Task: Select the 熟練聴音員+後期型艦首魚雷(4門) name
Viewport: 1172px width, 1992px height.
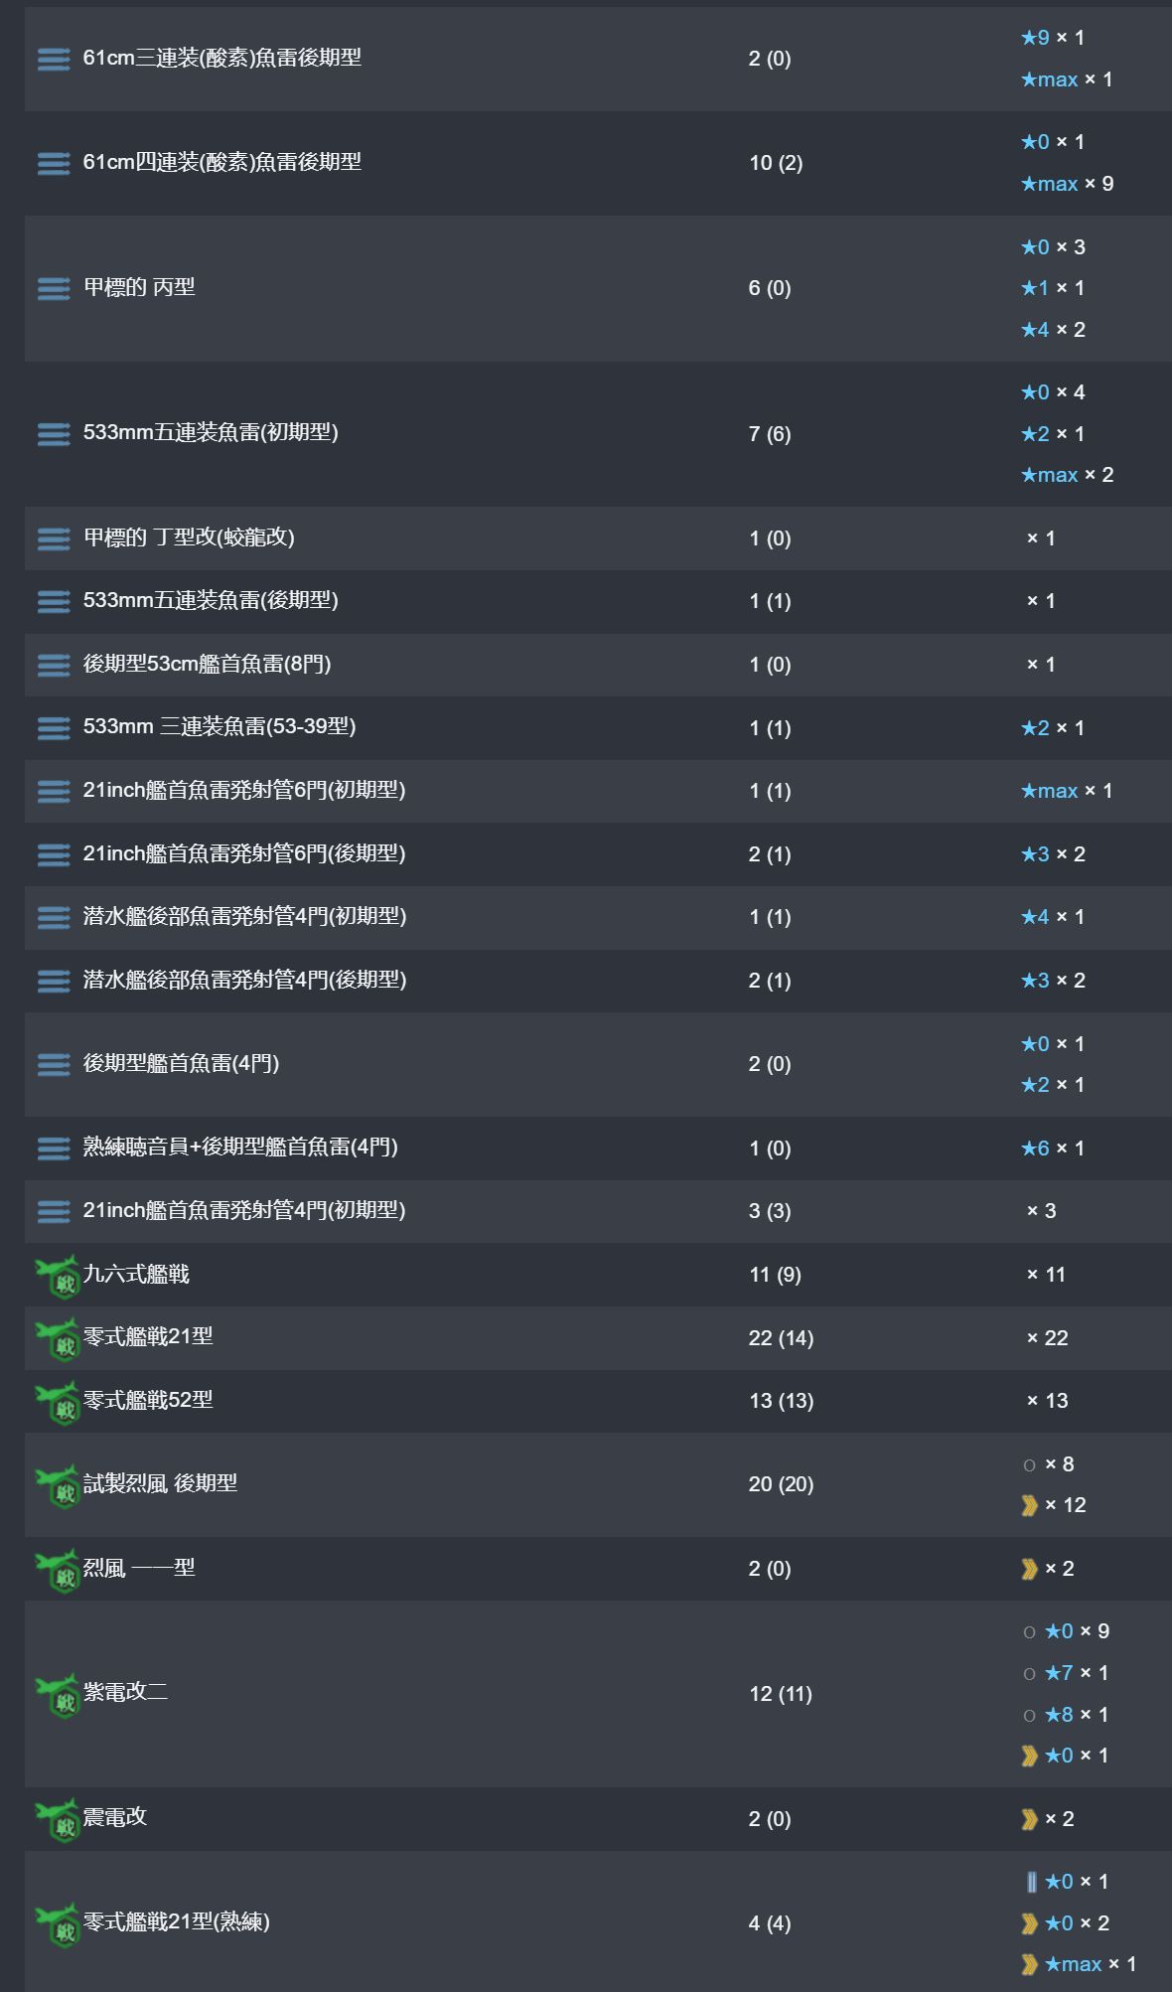Action: [x=239, y=1148]
